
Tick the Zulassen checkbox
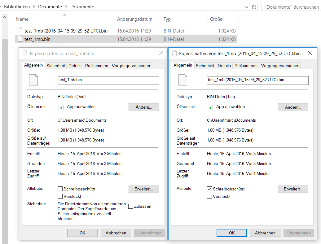point(131,206)
